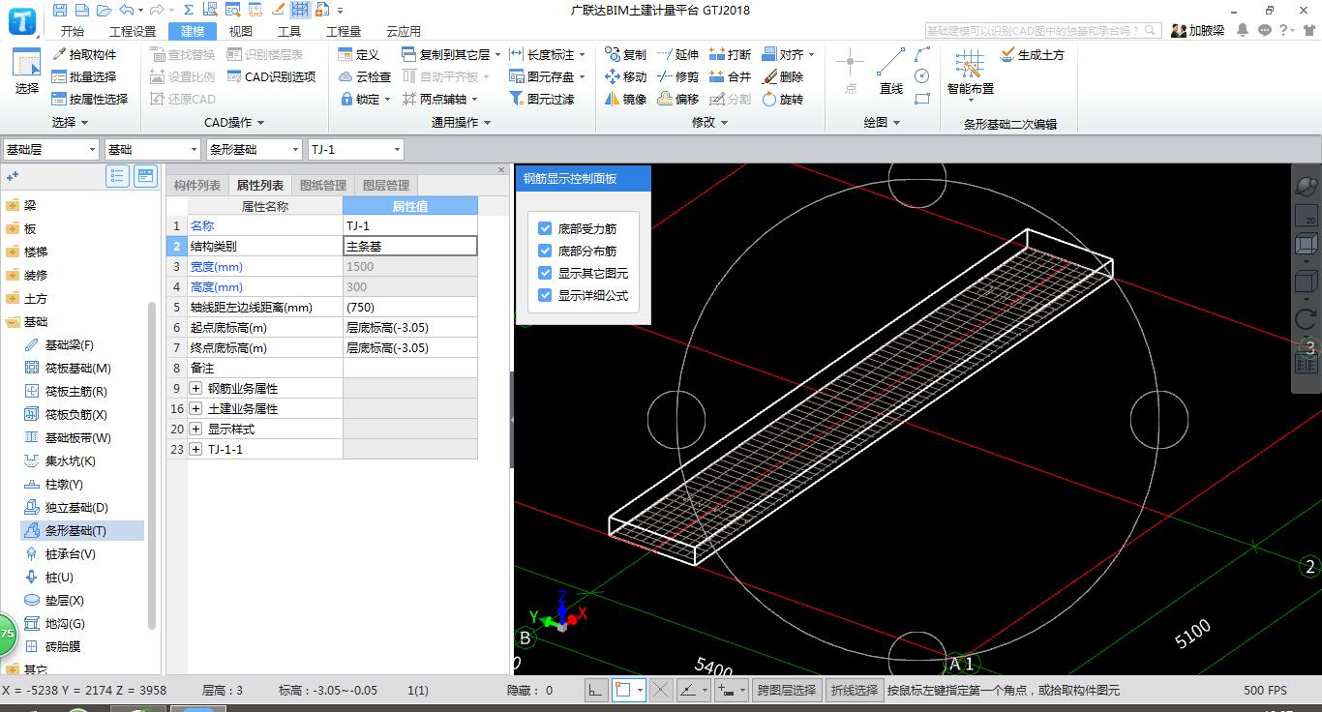Select the 打断 (Break) tool

click(x=730, y=55)
